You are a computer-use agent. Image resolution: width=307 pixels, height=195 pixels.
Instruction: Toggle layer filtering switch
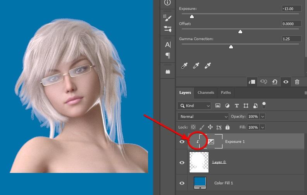pyautogui.click(x=264, y=105)
